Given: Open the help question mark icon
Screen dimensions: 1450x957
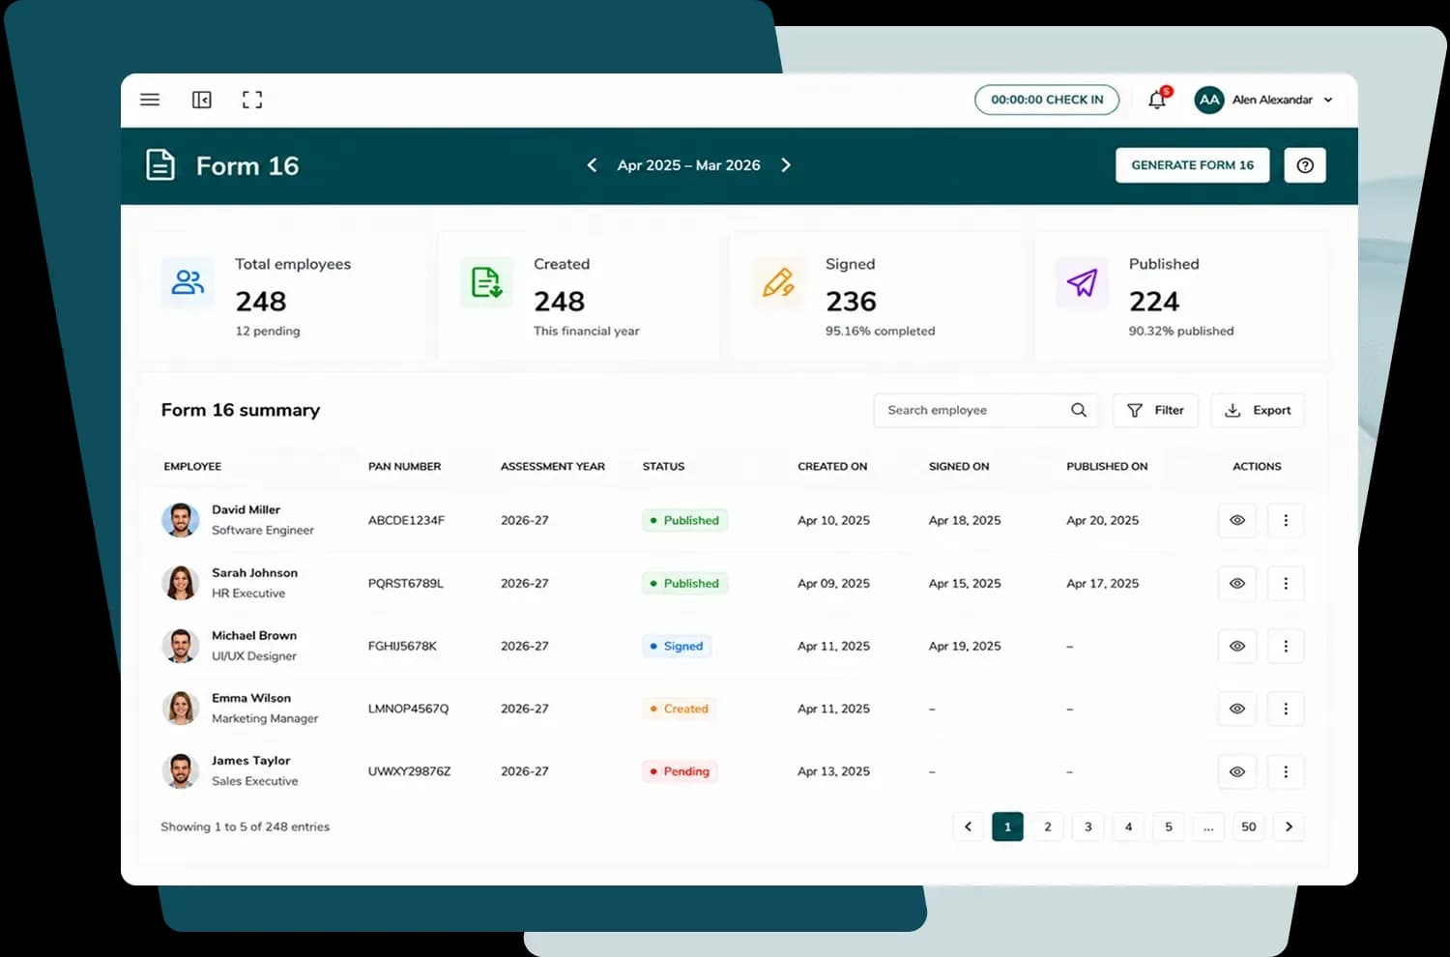Looking at the screenshot, I should pyautogui.click(x=1305, y=165).
